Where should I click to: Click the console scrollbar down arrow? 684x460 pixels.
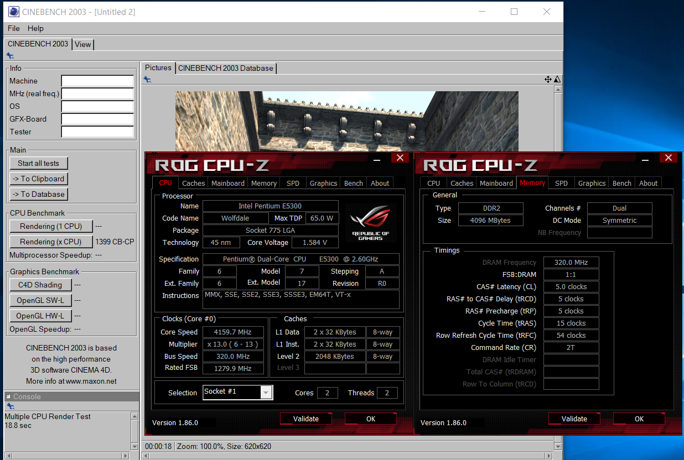[134, 446]
